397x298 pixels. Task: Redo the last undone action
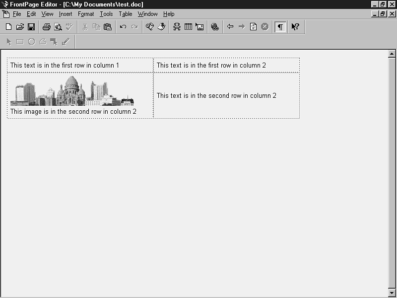[134, 27]
